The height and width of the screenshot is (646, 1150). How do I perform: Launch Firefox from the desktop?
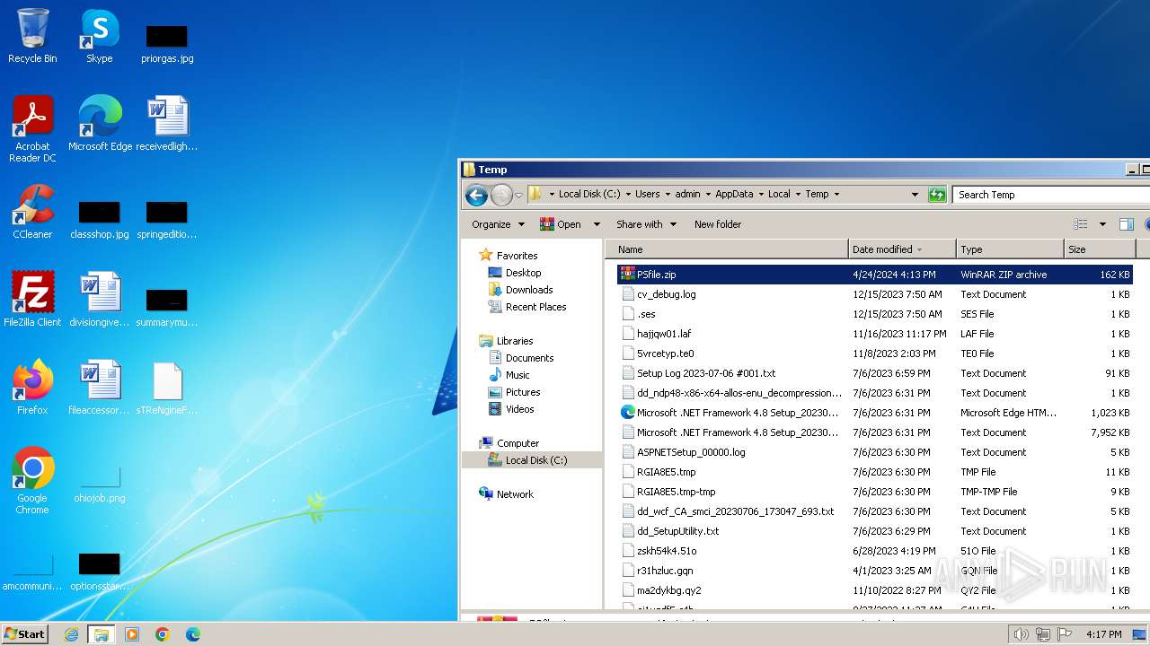click(32, 387)
